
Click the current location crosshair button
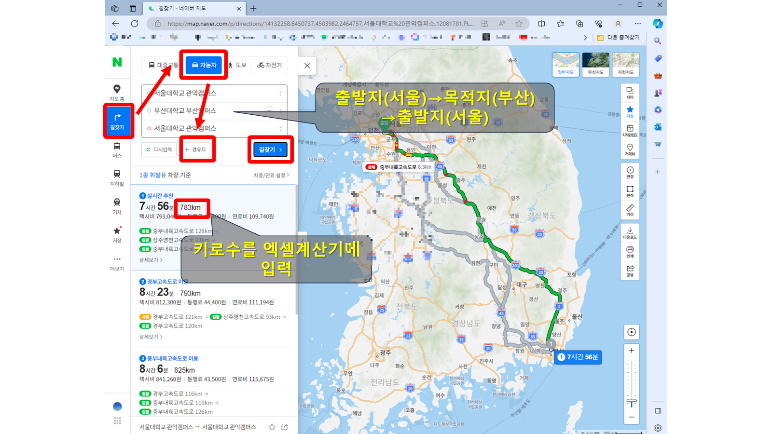(x=631, y=332)
